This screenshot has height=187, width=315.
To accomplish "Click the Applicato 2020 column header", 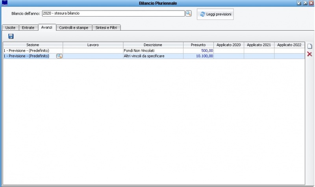I will (229, 45).
